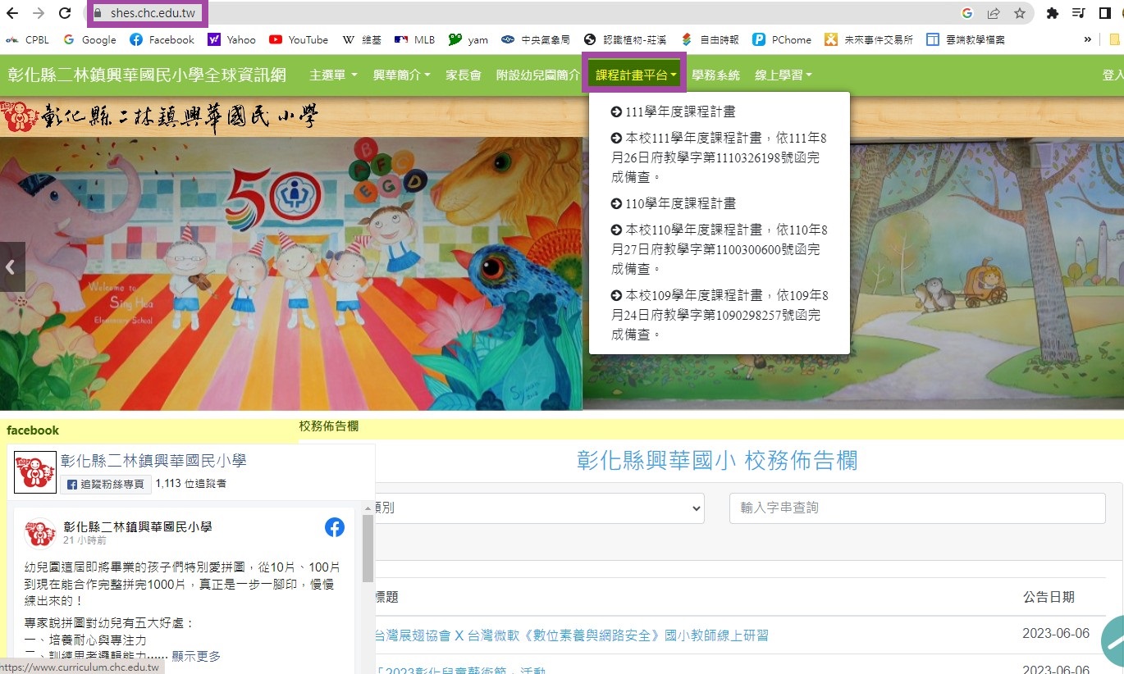Open the media control icon in toolbar
The height and width of the screenshot is (674, 1124).
click(x=1080, y=13)
